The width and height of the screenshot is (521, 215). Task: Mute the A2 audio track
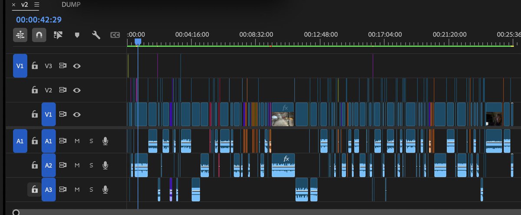click(x=77, y=165)
